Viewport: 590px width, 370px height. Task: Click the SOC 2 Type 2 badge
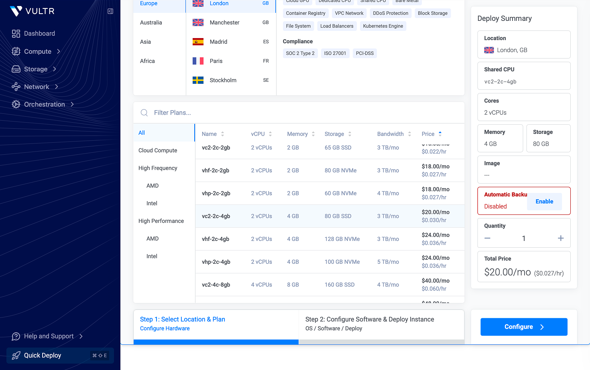click(300, 53)
